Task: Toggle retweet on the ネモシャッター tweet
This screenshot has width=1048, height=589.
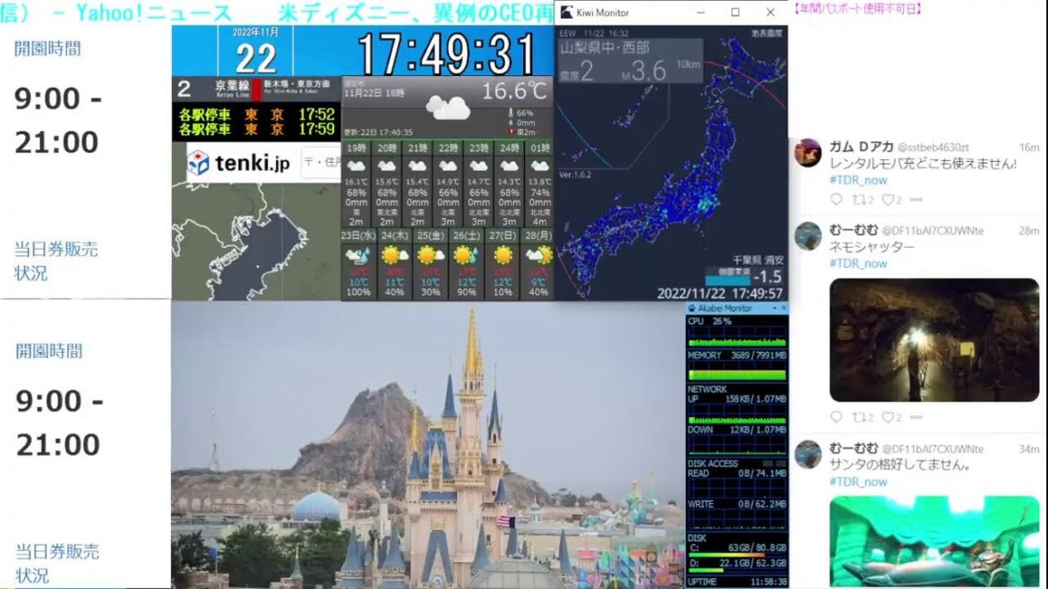Action: point(861,416)
